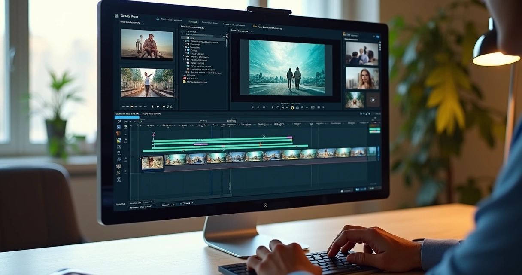
Task: Open the record voiceover icon under the preview
Action: tap(283, 107)
